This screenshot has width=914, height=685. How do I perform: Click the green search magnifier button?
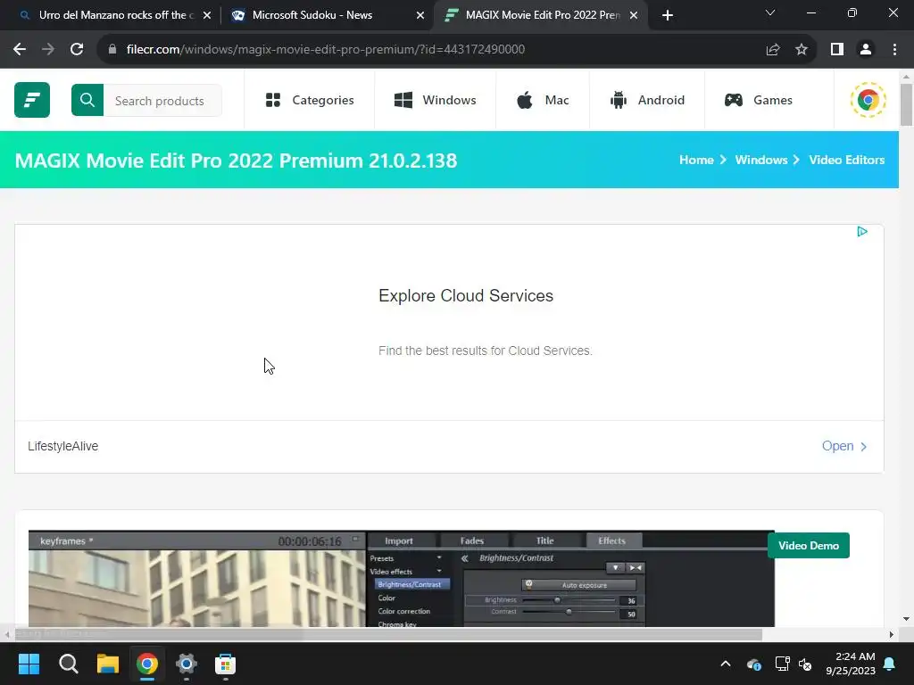[x=87, y=100]
